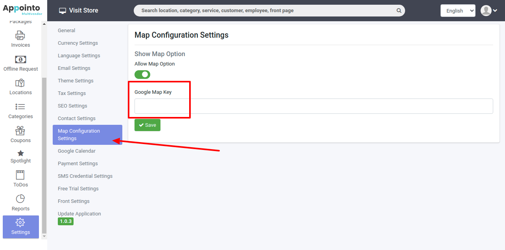Click the 1.0.3 version badge
The image size is (505, 250).
(66, 221)
